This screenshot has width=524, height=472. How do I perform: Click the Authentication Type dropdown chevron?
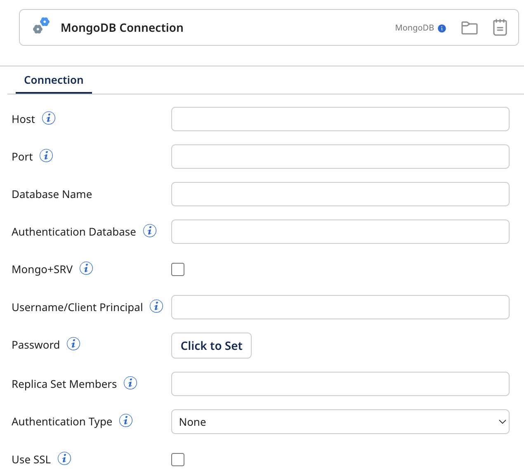[502, 422]
